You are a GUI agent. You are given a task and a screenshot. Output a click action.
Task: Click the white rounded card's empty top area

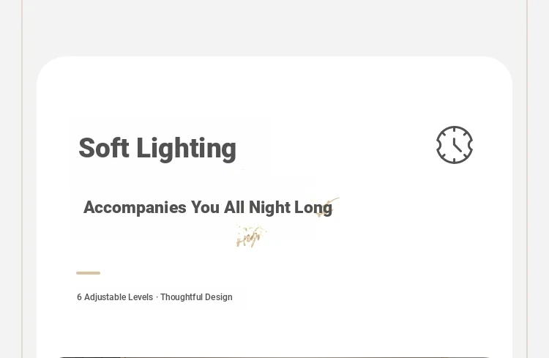tap(274, 88)
